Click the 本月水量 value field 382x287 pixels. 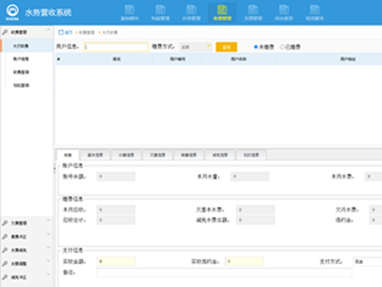(x=250, y=176)
